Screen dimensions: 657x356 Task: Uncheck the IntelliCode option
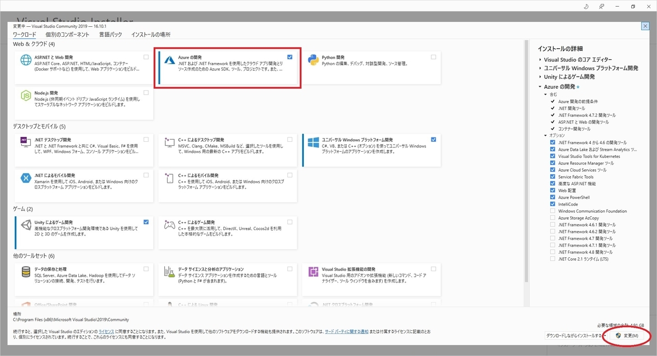coord(552,204)
